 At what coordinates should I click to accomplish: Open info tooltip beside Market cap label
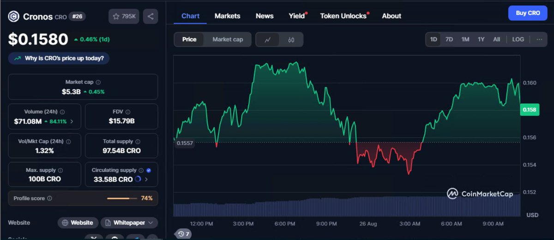pyautogui.click(x=98, y=82)
